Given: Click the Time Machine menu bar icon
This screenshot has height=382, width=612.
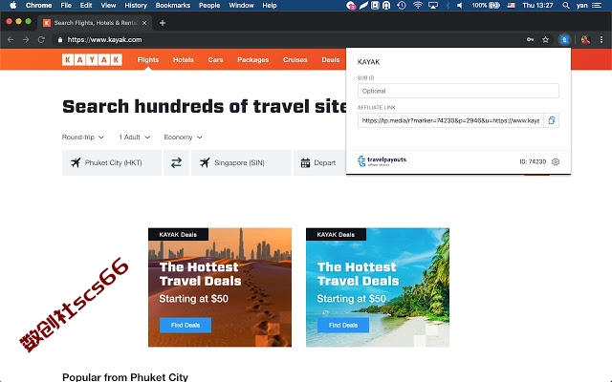Looking at the screenshot, I should [402, 5].
